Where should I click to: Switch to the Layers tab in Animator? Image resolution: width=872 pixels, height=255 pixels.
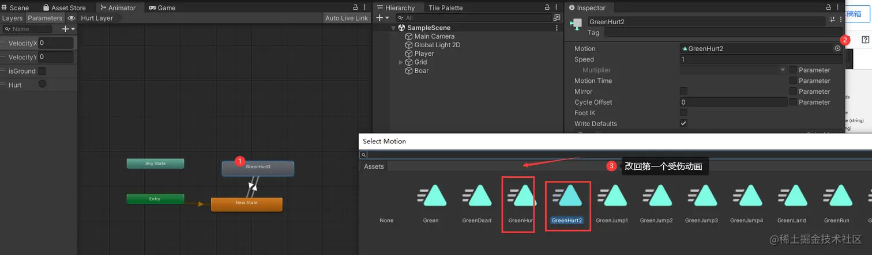13,18
